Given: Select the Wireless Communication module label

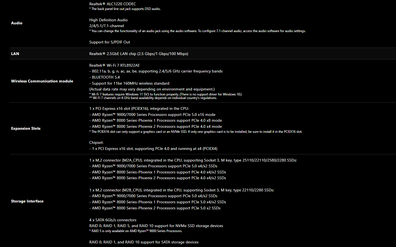Looking at the screenshot, I should [x=42, y=81].
